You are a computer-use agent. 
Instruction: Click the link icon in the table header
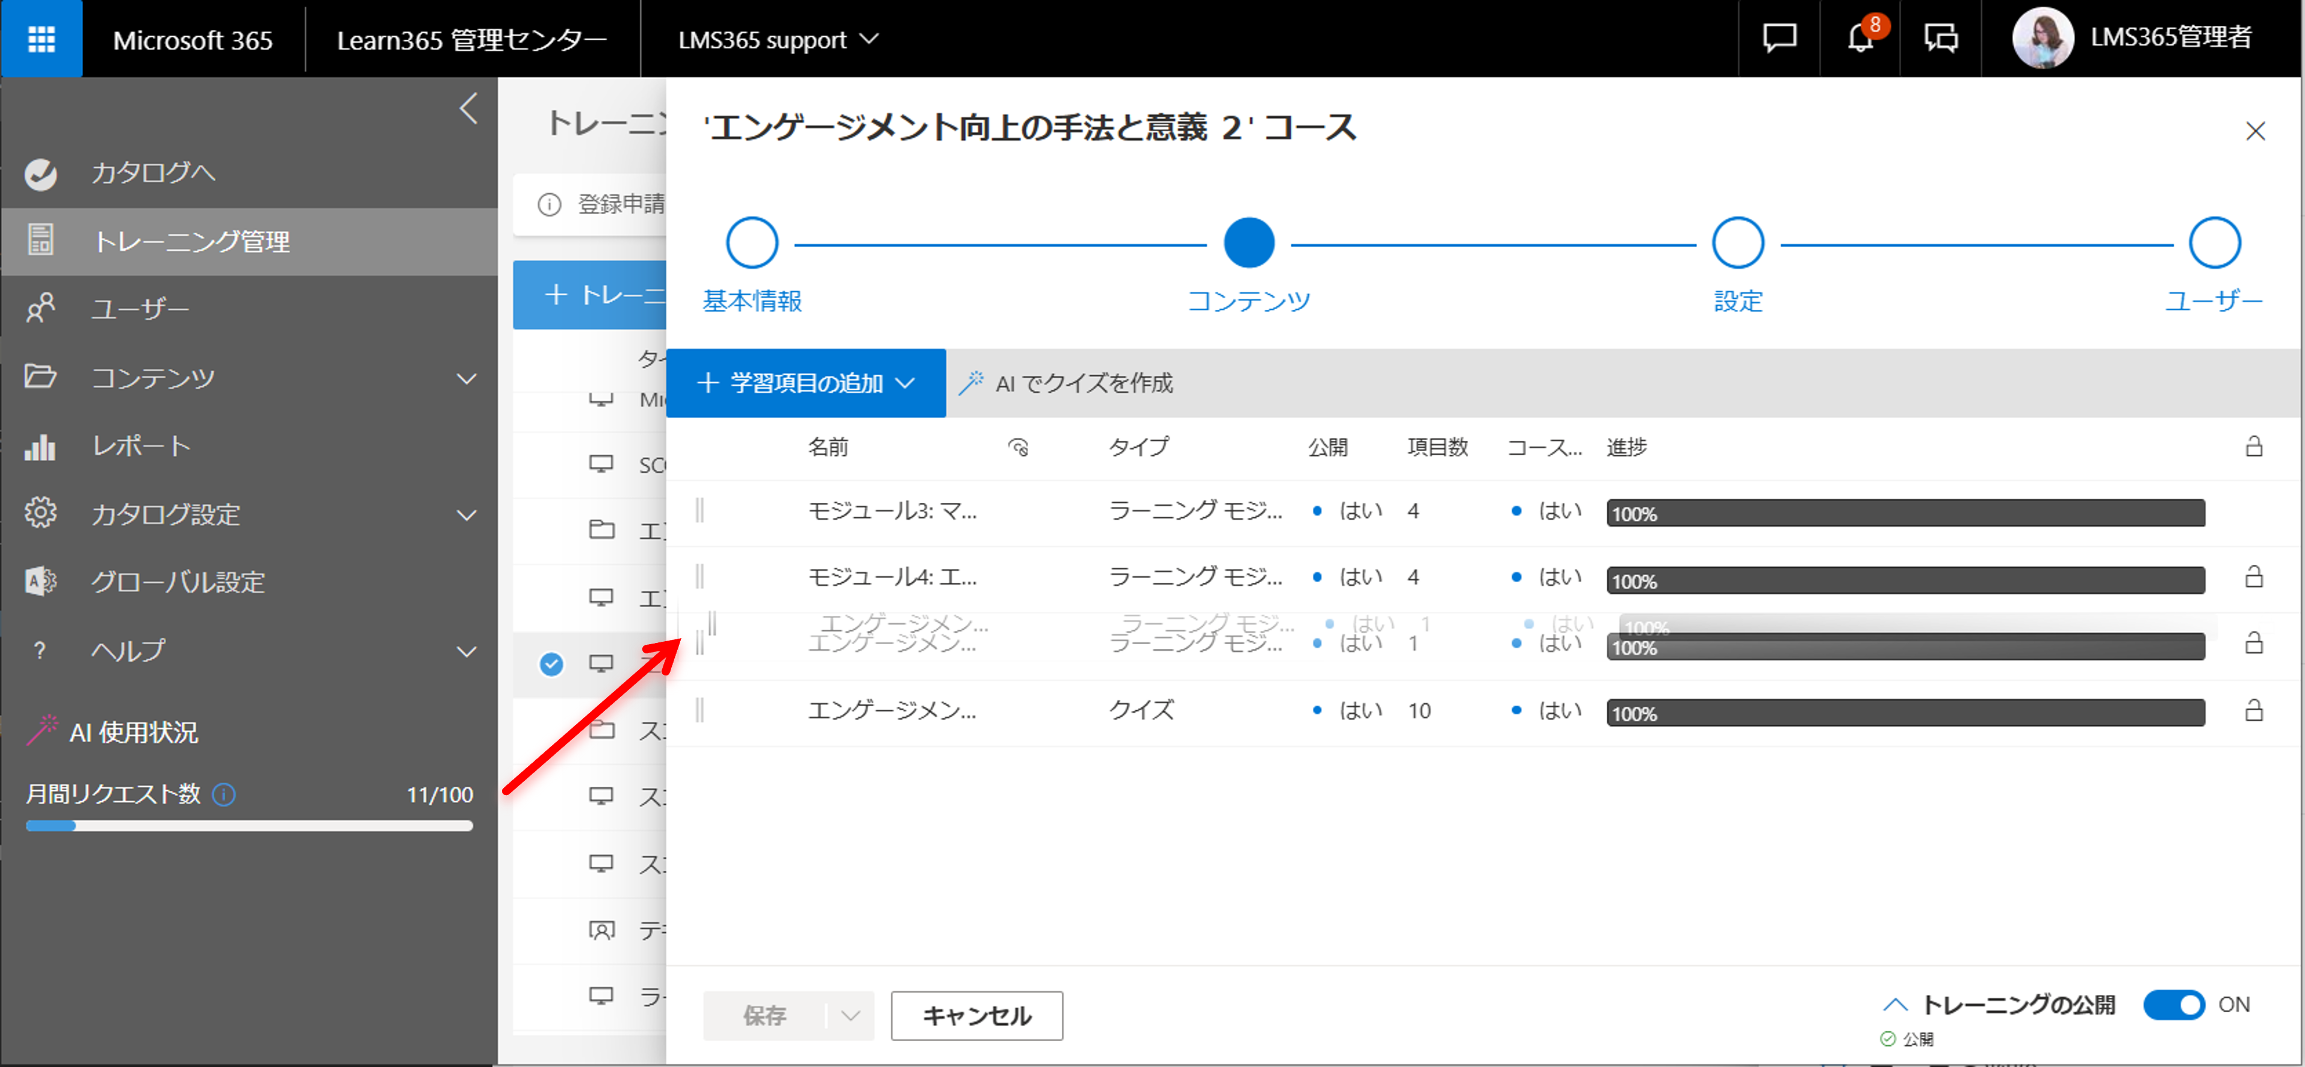point(1019,447)
